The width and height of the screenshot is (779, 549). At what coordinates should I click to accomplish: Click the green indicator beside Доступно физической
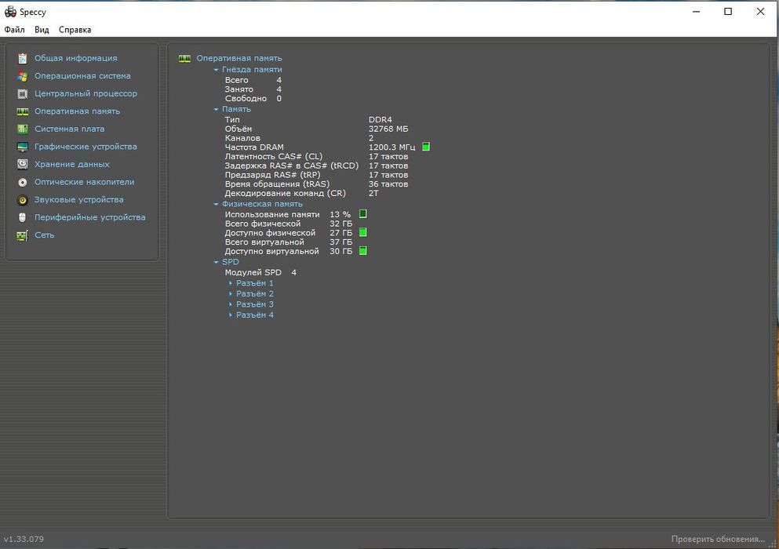[362, 232]
